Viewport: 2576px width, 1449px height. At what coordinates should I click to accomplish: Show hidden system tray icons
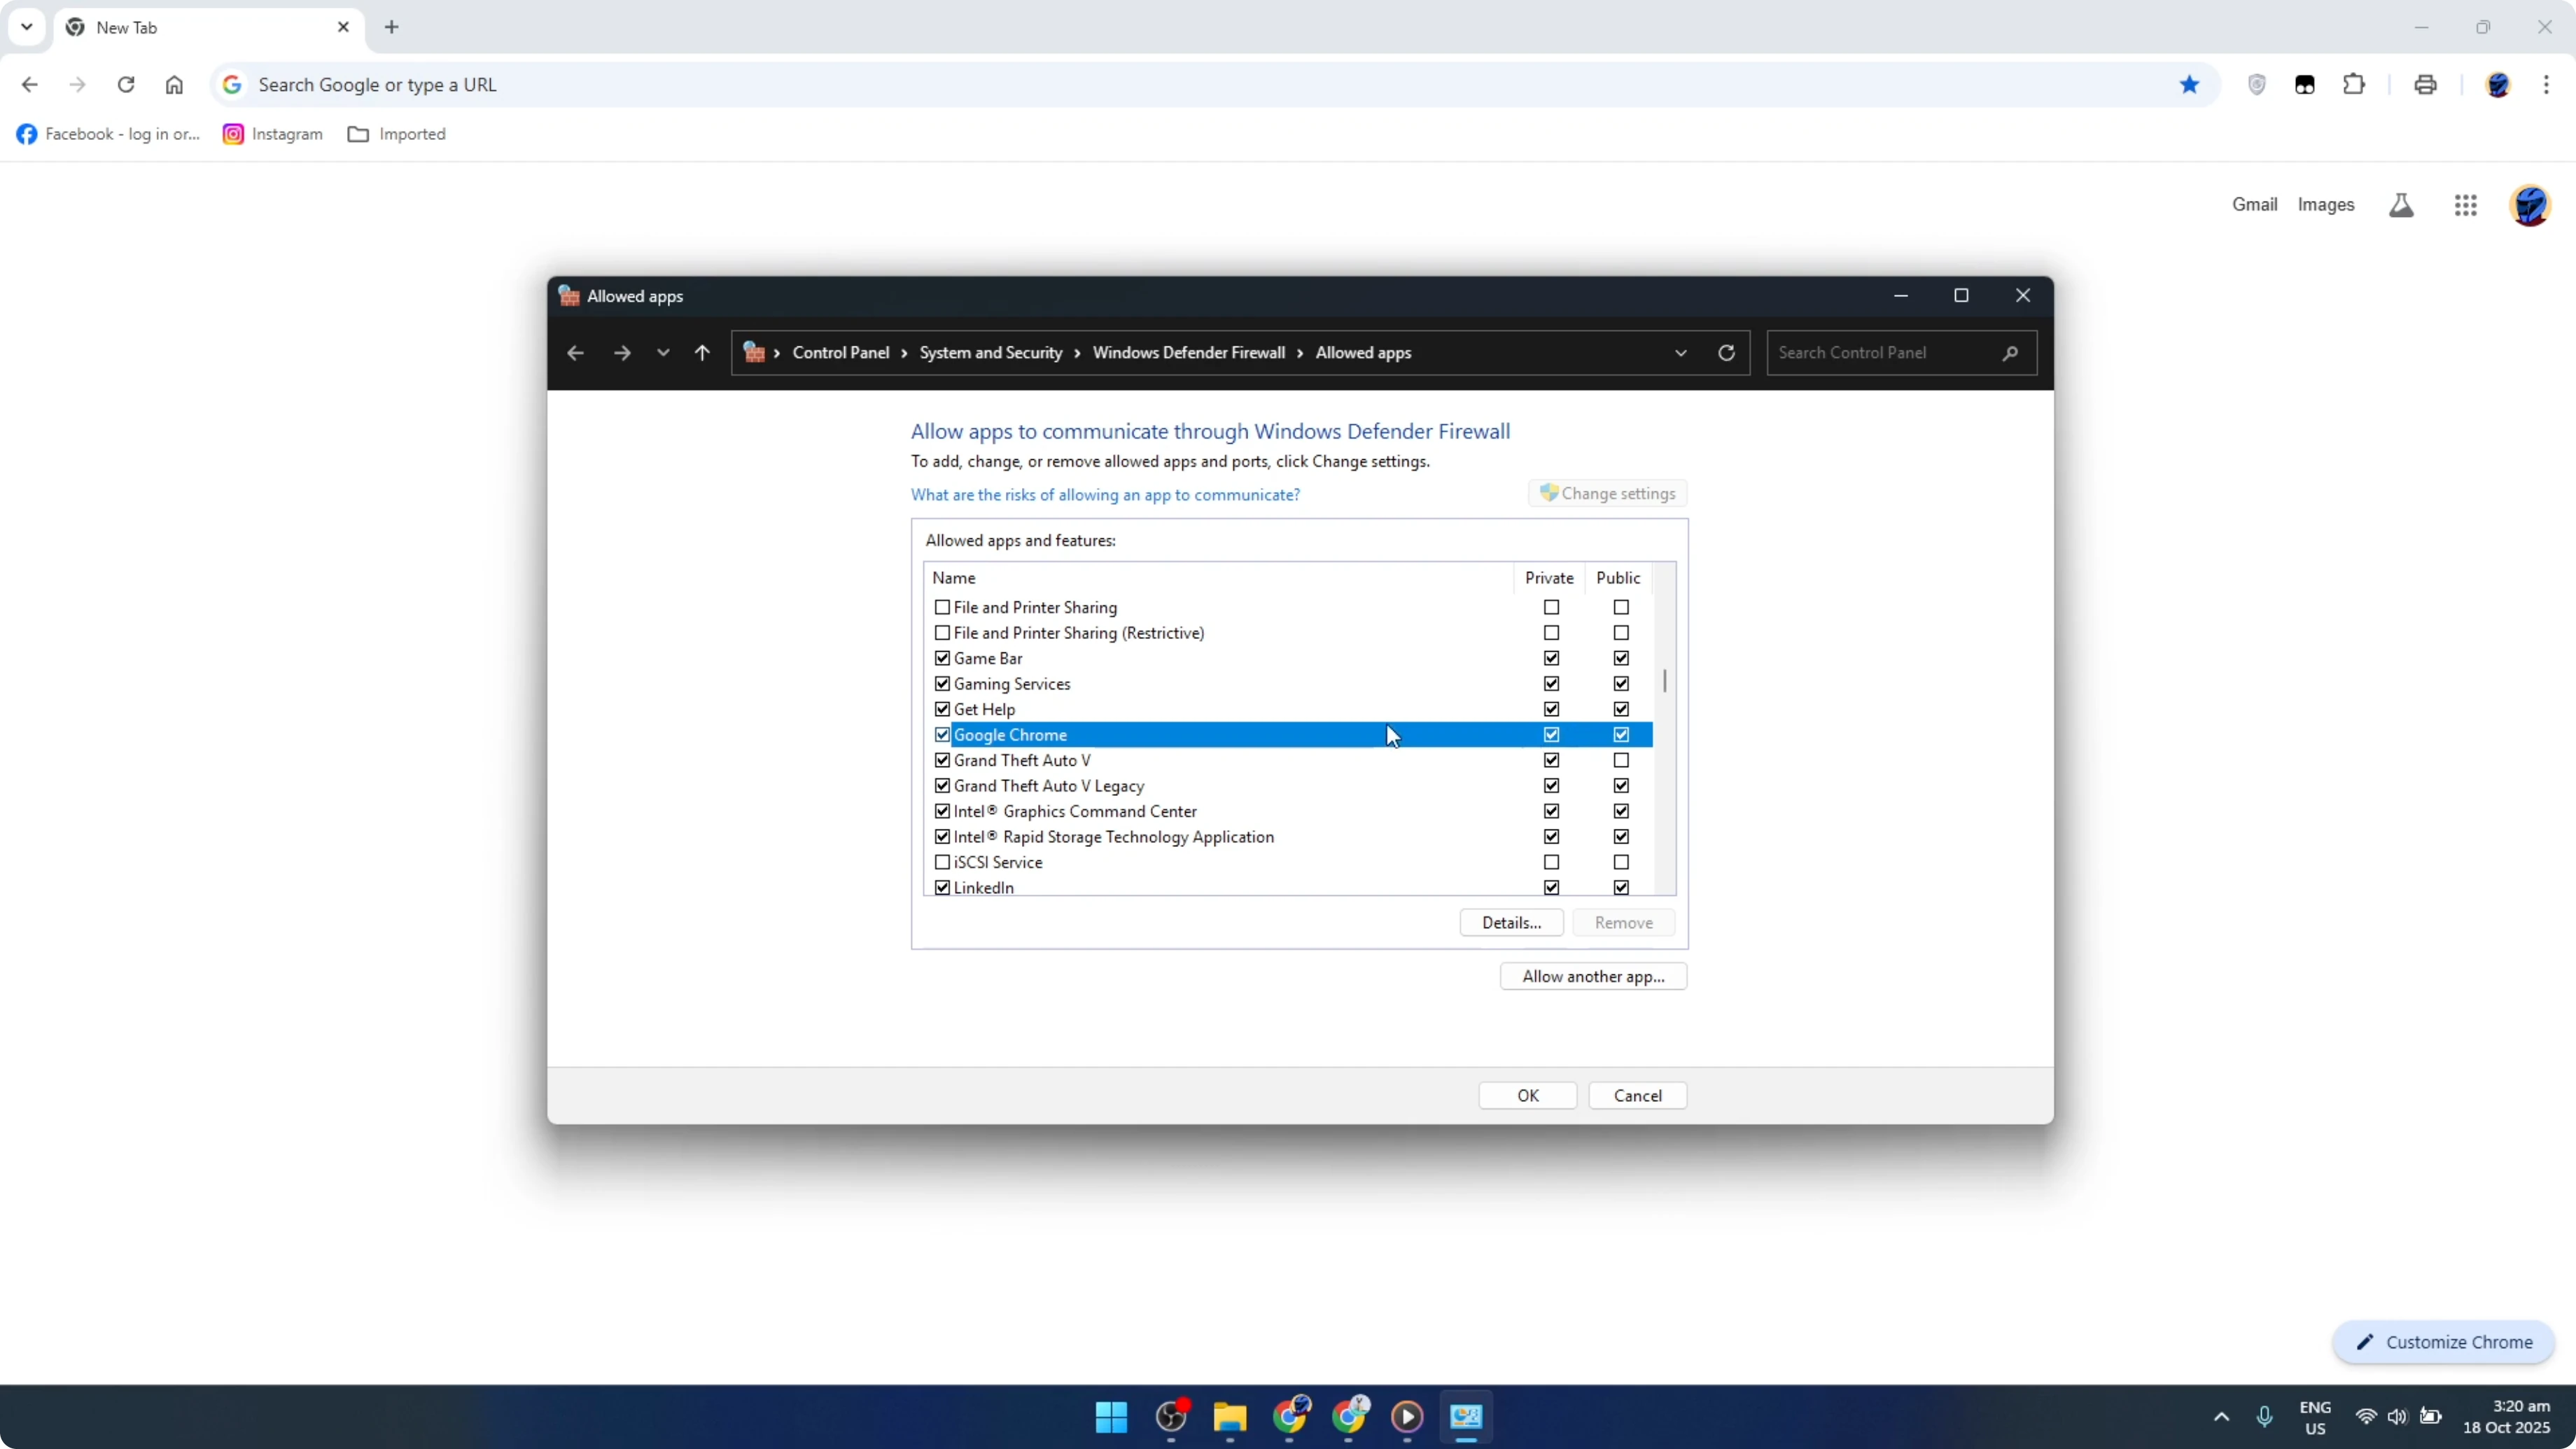click(2221, 1417)
